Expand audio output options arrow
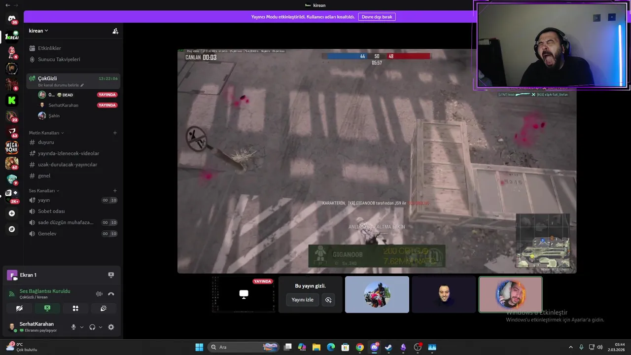 point(101,327)
